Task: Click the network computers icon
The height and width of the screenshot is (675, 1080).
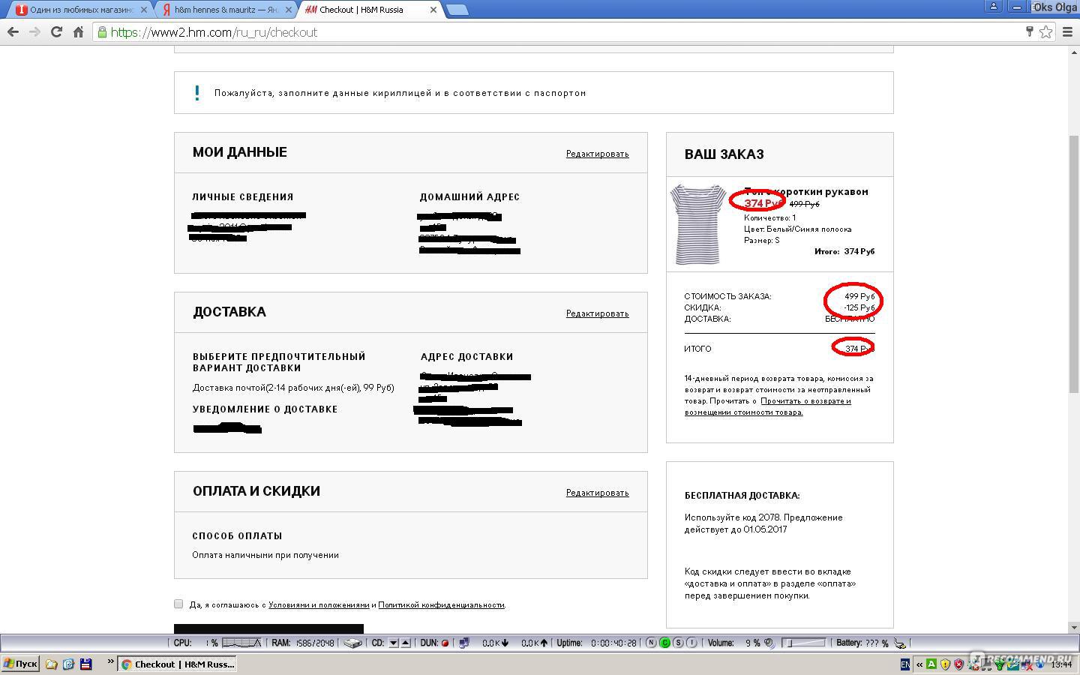Action: (x=464, y=643)
